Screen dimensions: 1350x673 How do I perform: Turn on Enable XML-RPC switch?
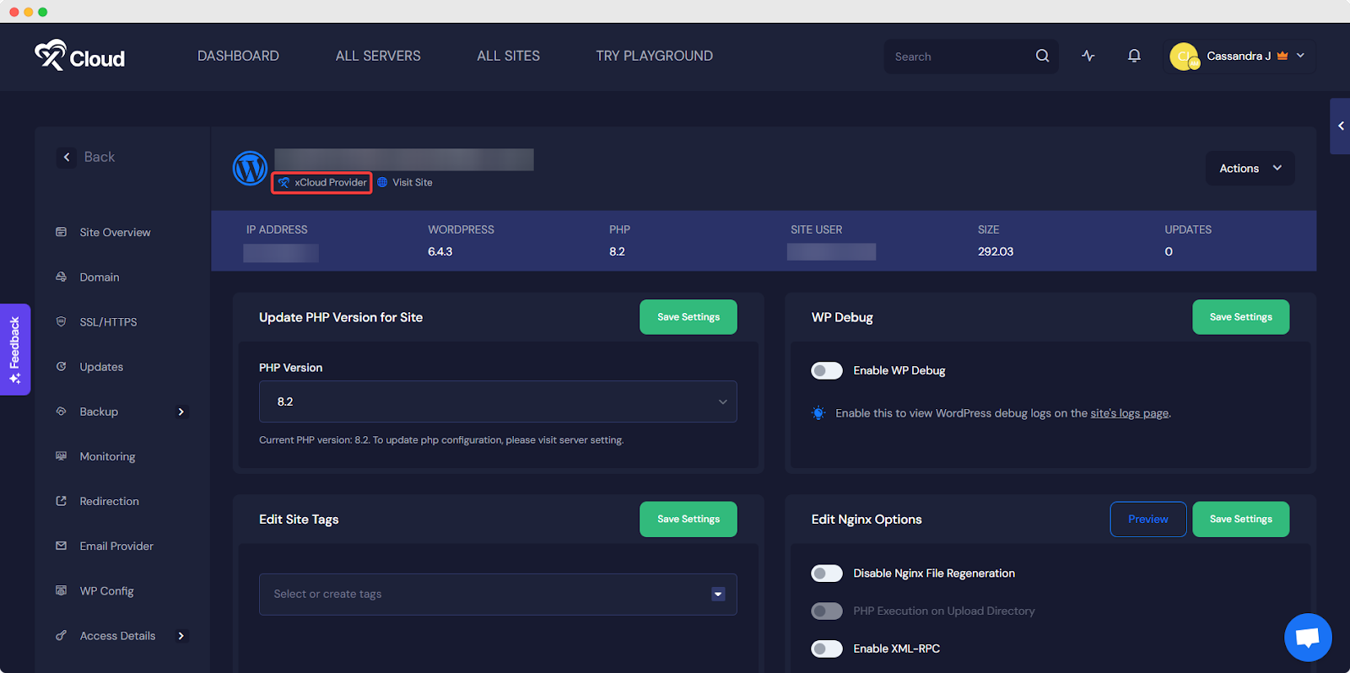(826, 649)
